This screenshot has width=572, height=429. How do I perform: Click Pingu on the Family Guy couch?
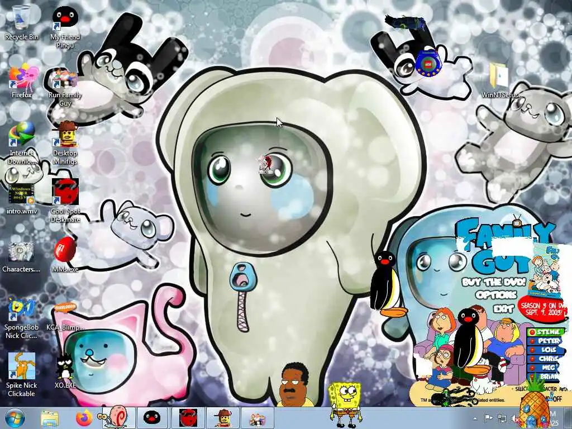click(x=470, y=341)
